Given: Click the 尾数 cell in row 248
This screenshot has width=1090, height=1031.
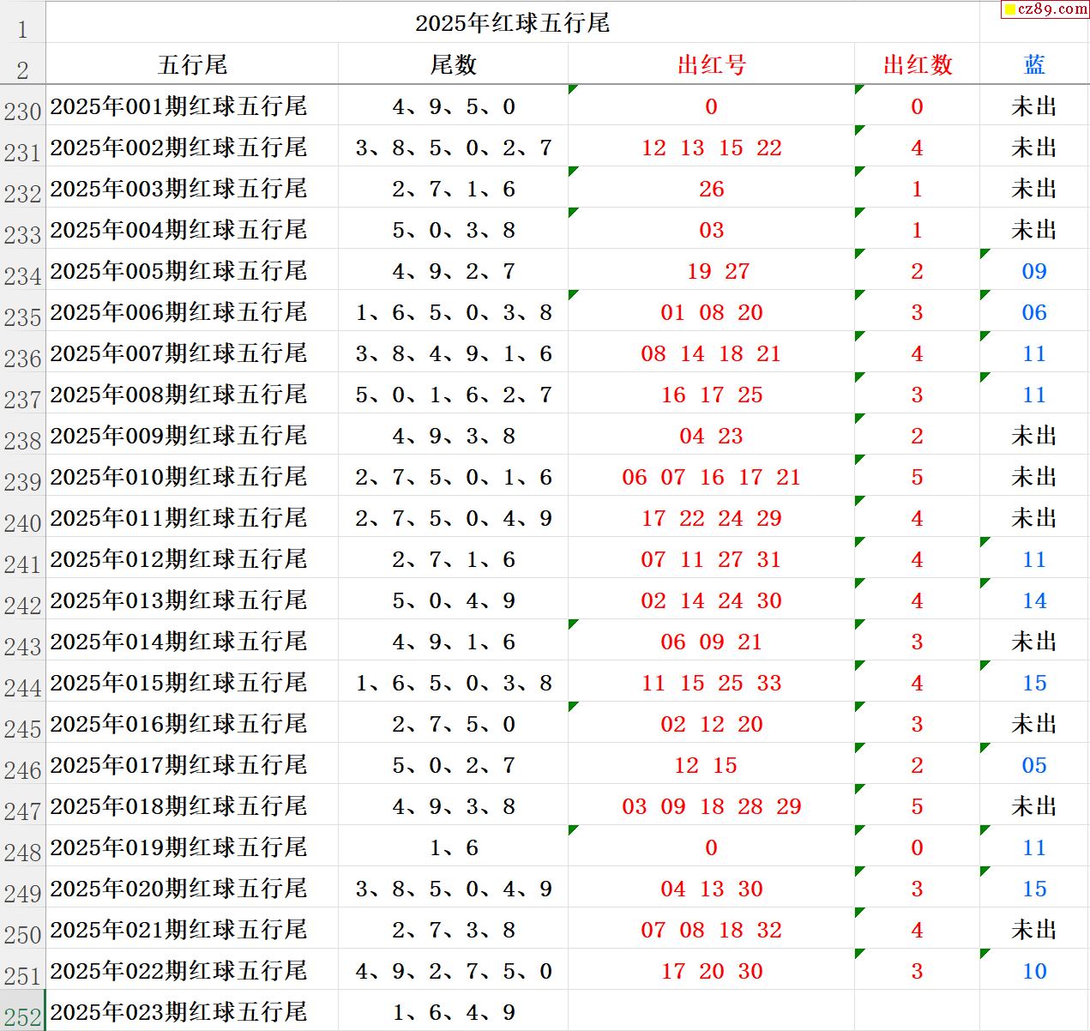Looking at the screenshot, I should click(x=453, y=847).
